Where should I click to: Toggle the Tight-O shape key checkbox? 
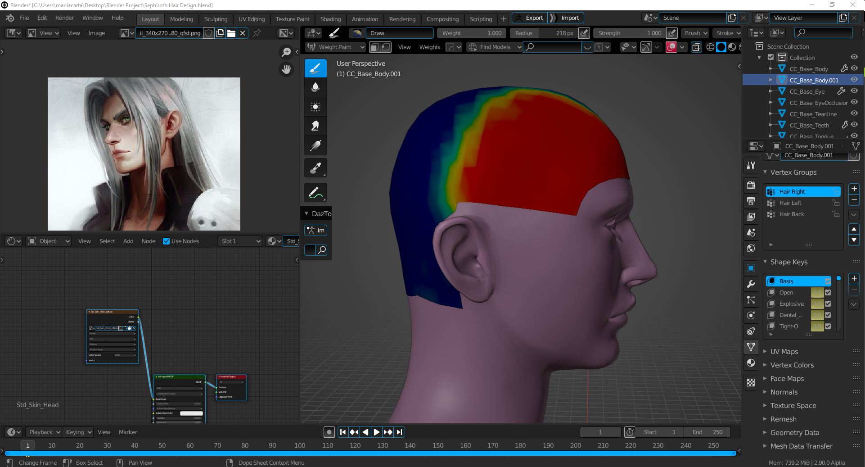click(x=828, y=326)
